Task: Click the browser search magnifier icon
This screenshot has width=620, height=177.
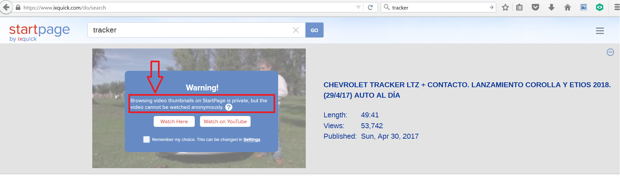Action: coord(387,7)
